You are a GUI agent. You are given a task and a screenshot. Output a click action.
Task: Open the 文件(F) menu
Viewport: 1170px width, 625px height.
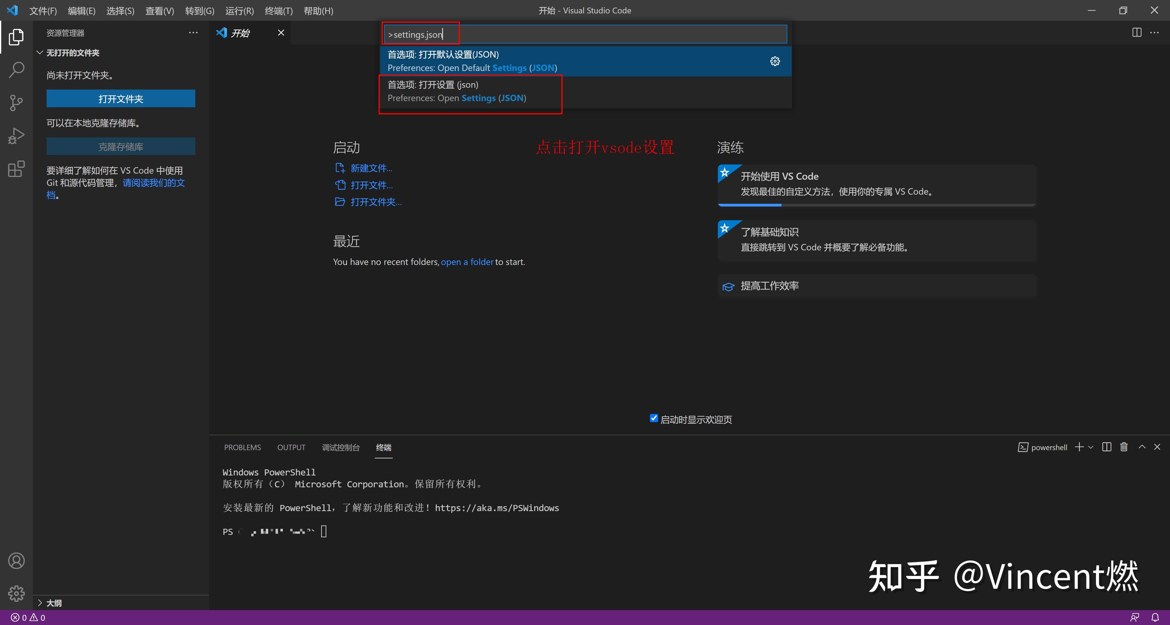click(x=43, y=10)
